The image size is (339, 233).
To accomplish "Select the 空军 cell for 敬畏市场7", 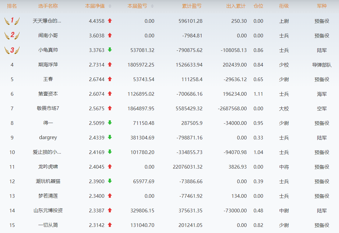I will click(322, 109).
